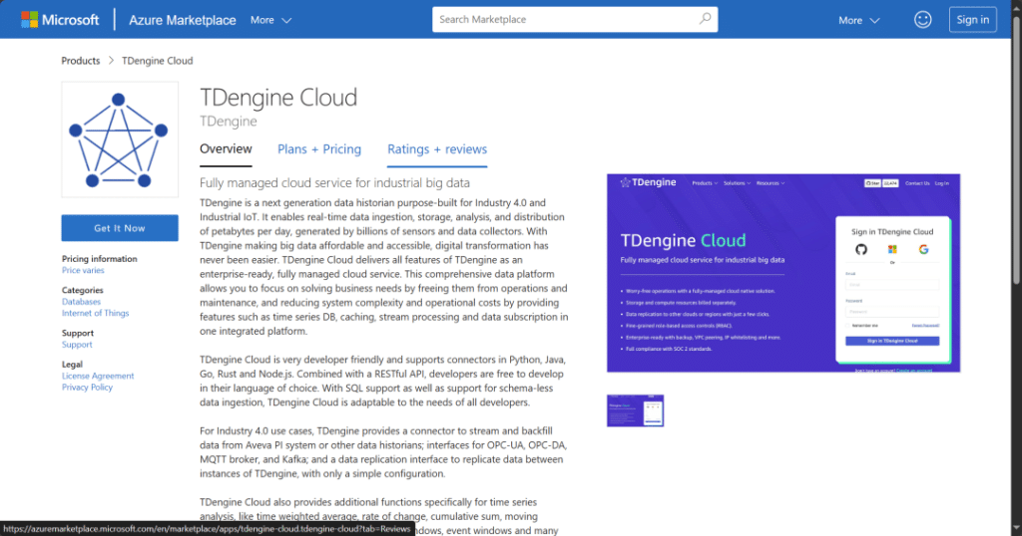
Task: Open the Support link
Action: (77, 345)
